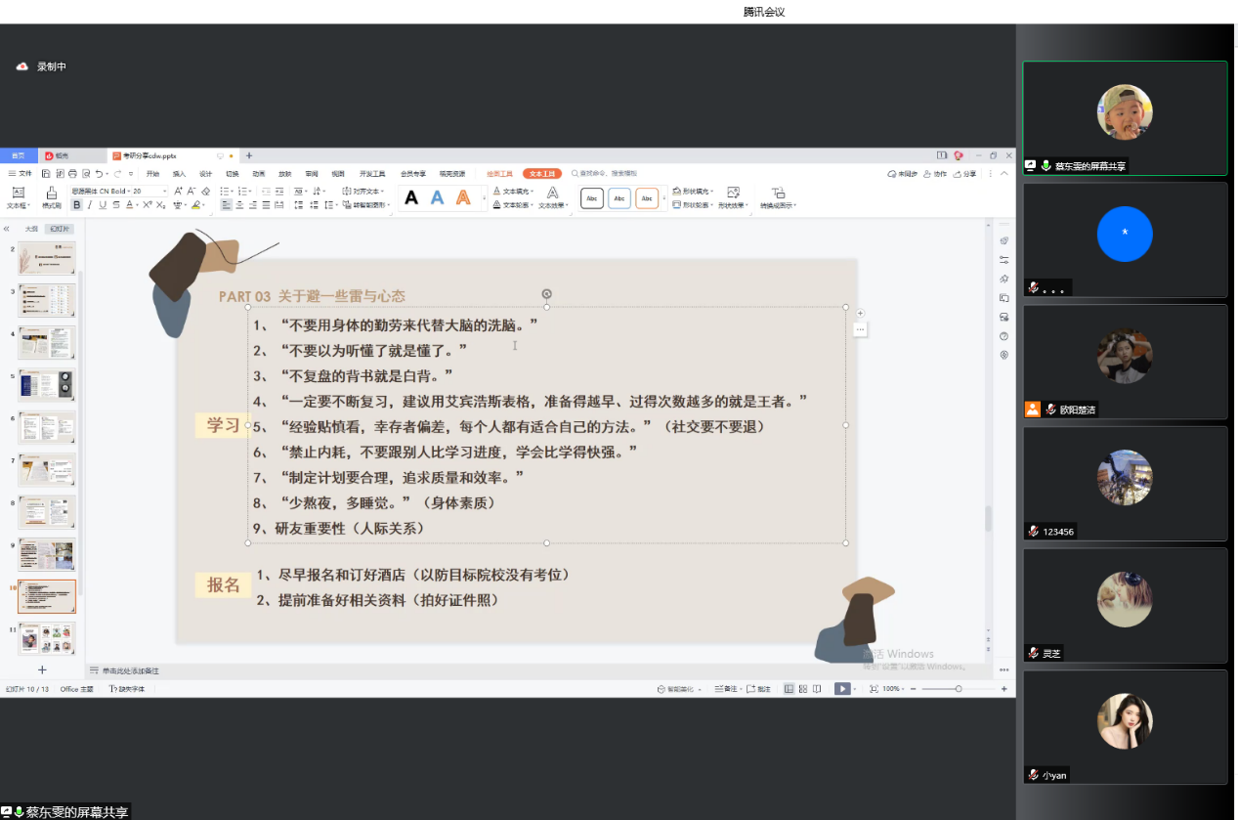Toggle Underline text formatting

click(x=103, y=205)
